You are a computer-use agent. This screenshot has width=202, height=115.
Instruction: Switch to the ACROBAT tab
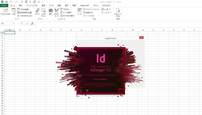point(106,5)
